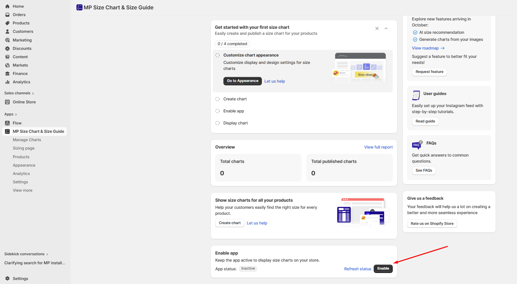Screen dimensions: 517x284
Task: Click the Markets globe icon
Action: (x=7, y=65)
